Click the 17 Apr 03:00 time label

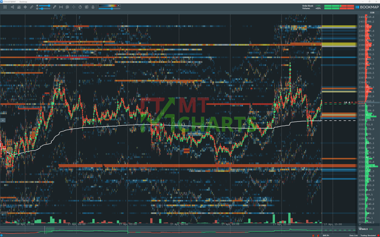click(128, 224)
